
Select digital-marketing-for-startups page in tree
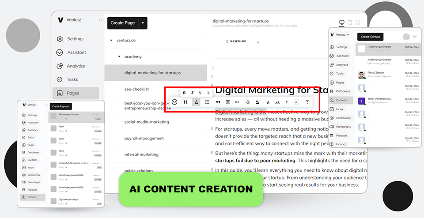click(x=156, y=73)
